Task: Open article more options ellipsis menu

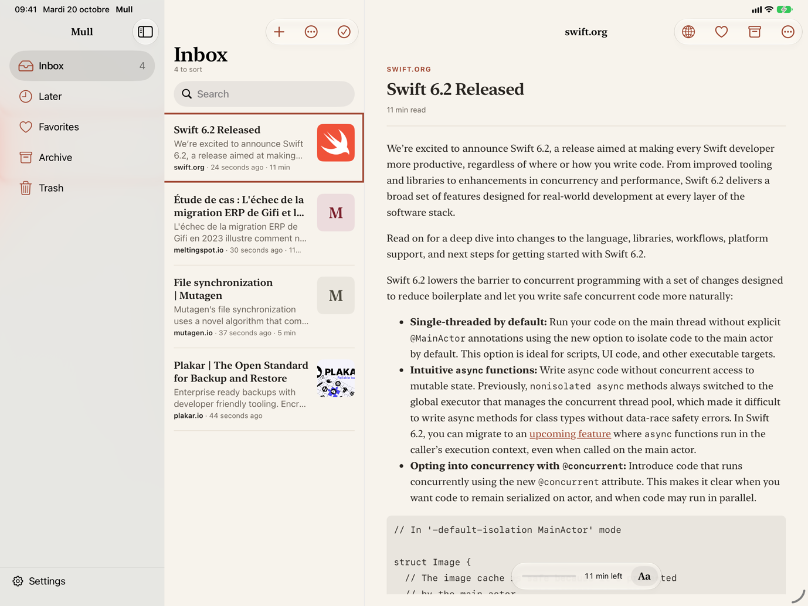Action: pos(787,32)
